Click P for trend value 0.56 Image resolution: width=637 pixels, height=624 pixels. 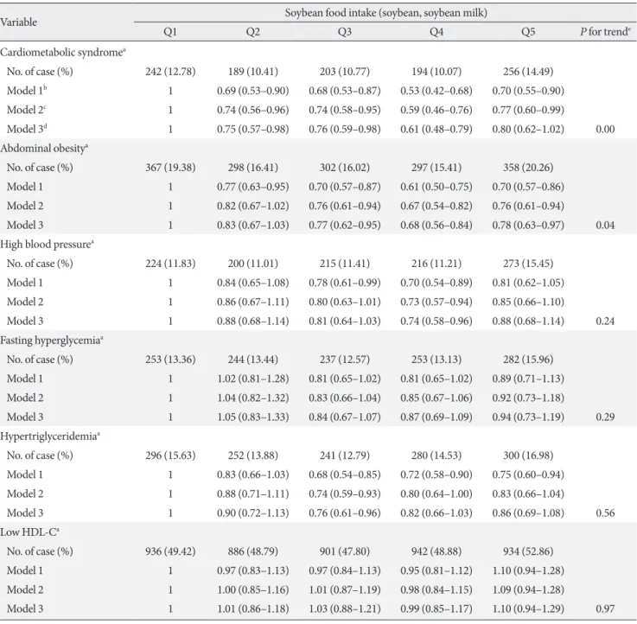pyautogui.click(x=605, y=513)
